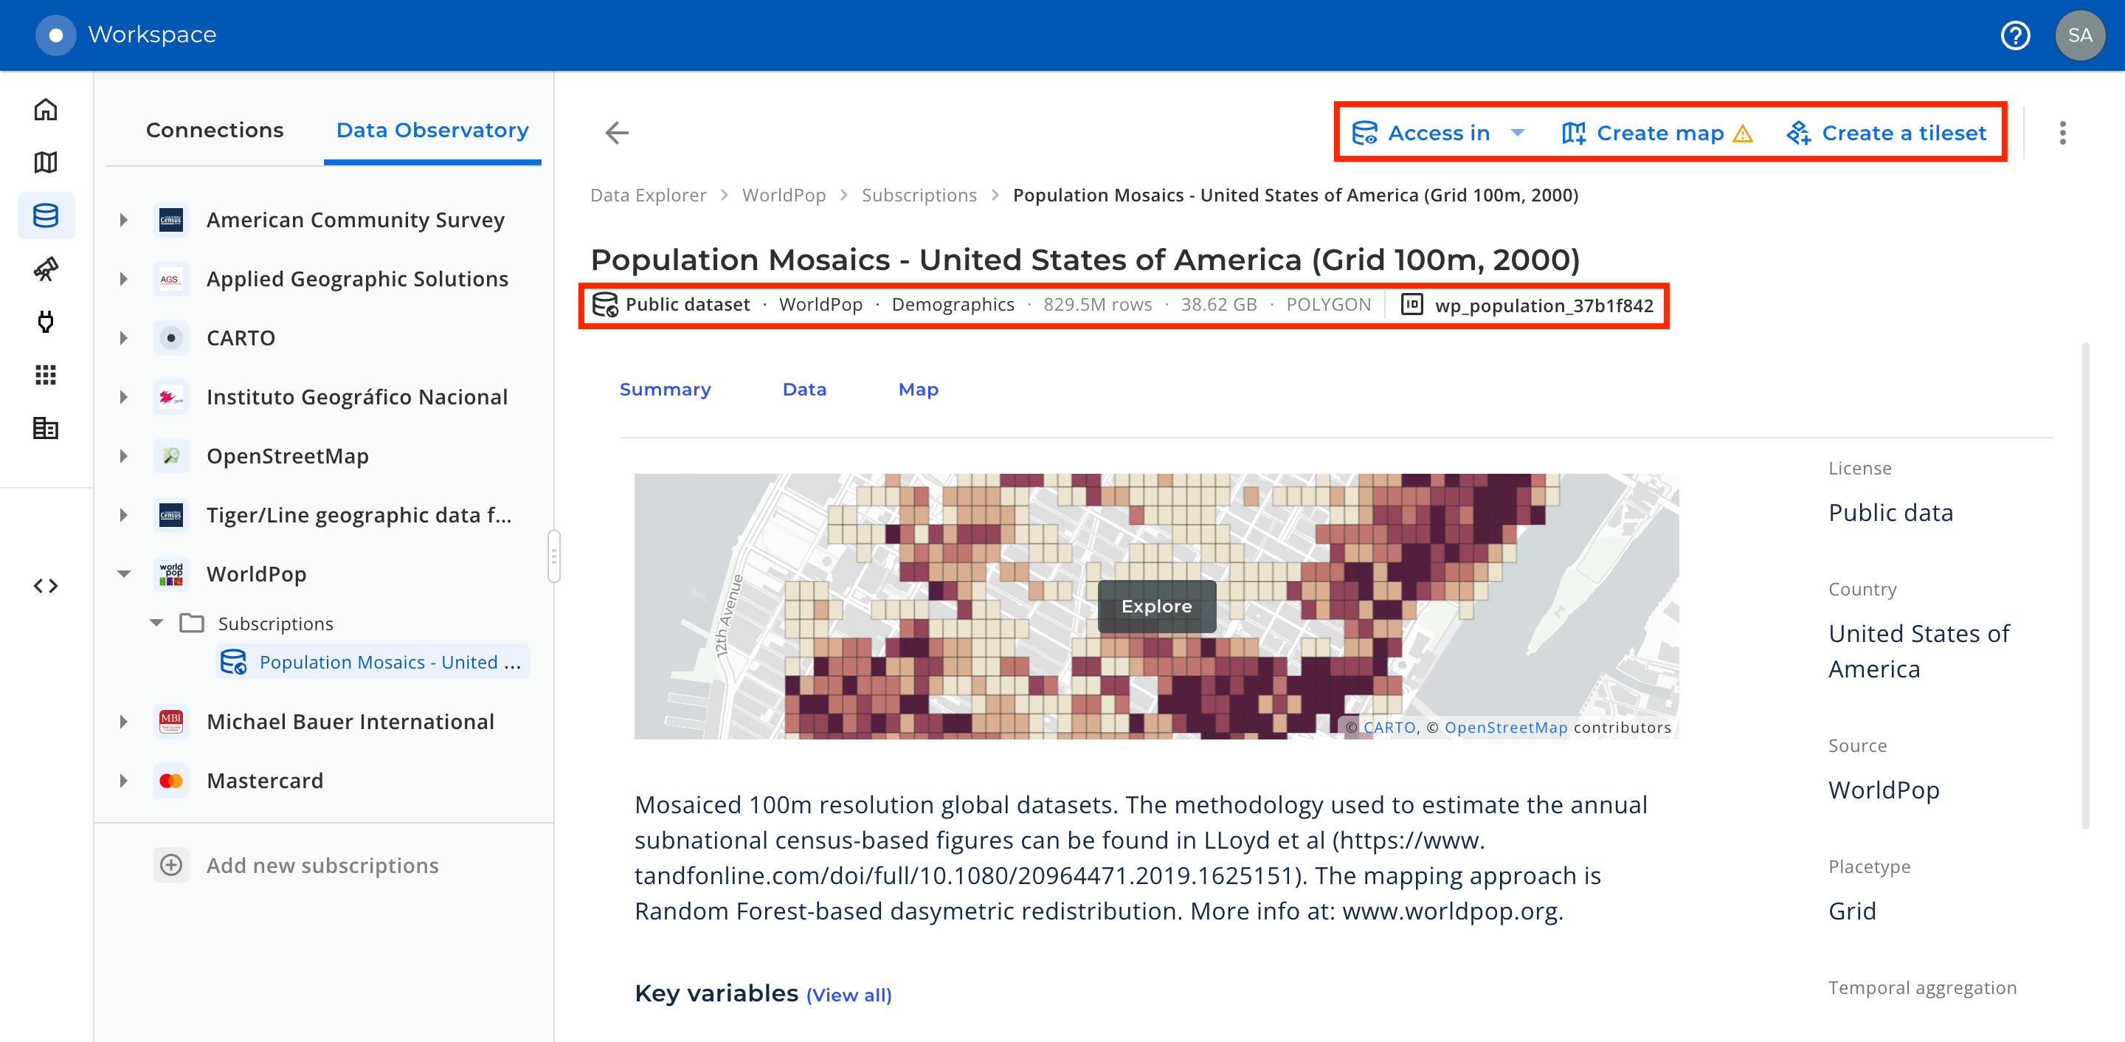This screenshot has width=2125, height=1042.
Task: Open the SA user avatar
Action: [2079, 35]
